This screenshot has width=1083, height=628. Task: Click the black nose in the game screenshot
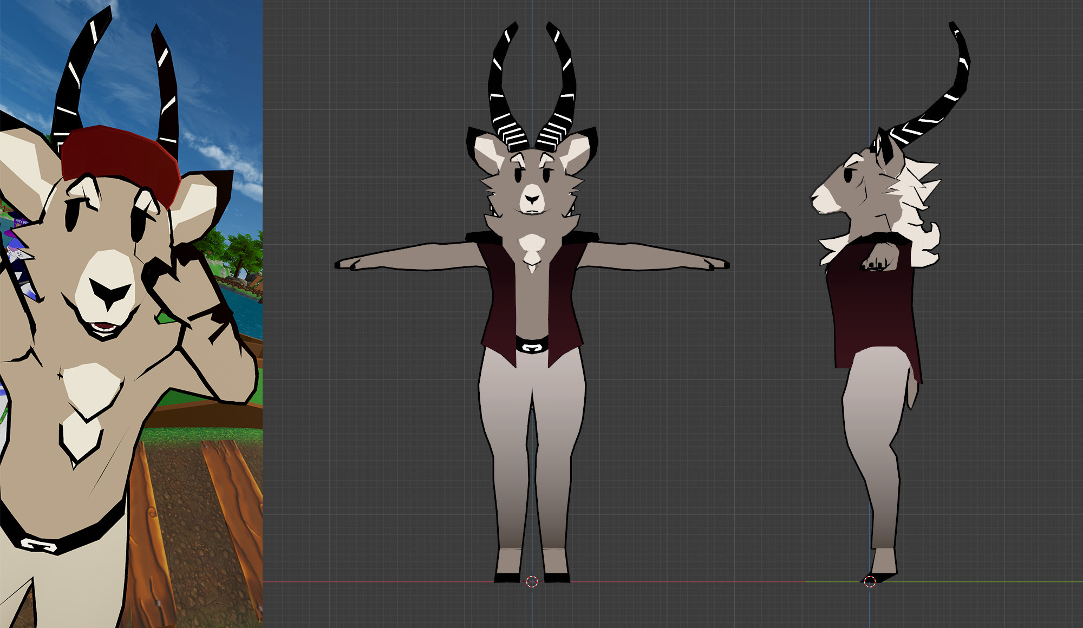[110, 295]
